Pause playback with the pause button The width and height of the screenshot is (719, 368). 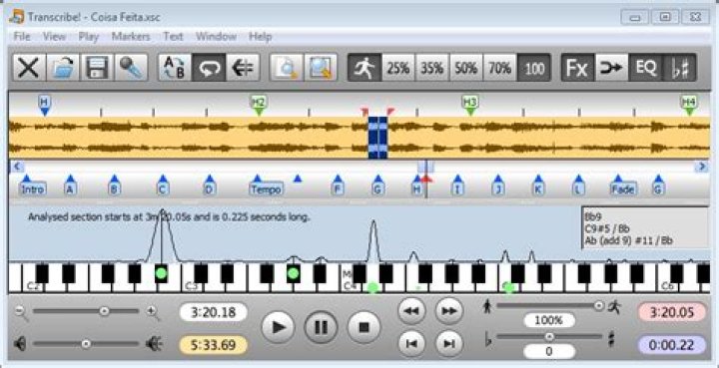321,327
